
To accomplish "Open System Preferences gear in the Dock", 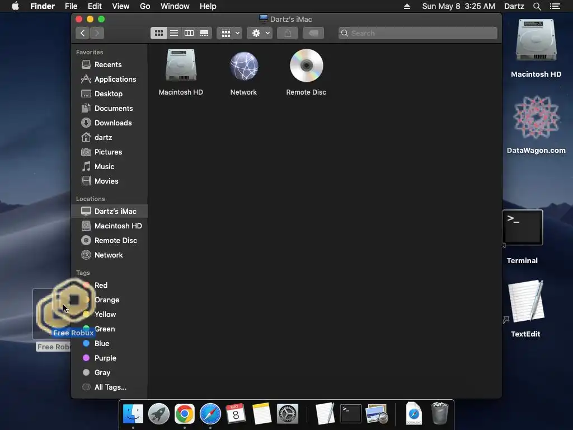I will (288, 414).
